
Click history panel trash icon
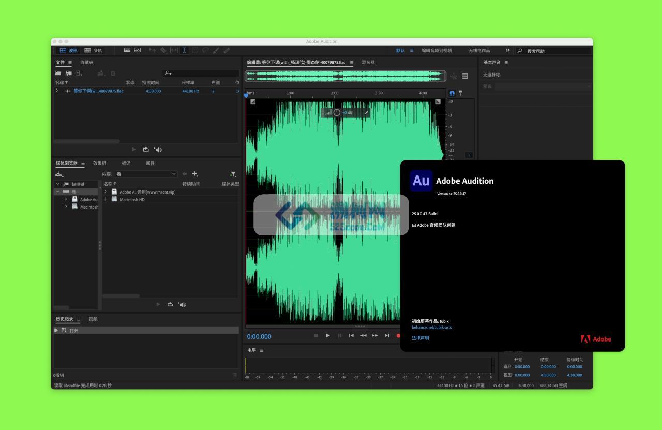point(234,375)
